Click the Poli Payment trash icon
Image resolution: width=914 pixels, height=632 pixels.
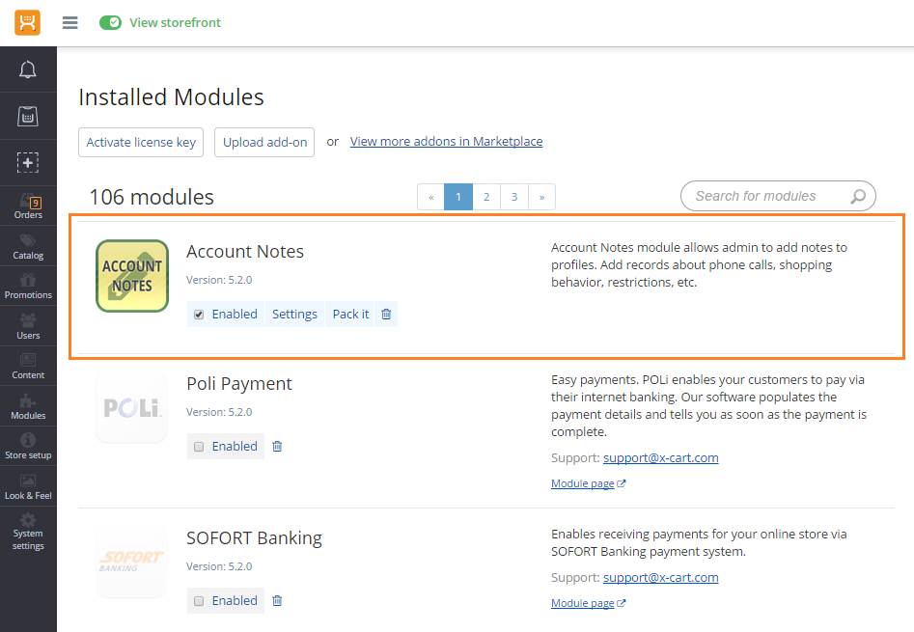277,446
